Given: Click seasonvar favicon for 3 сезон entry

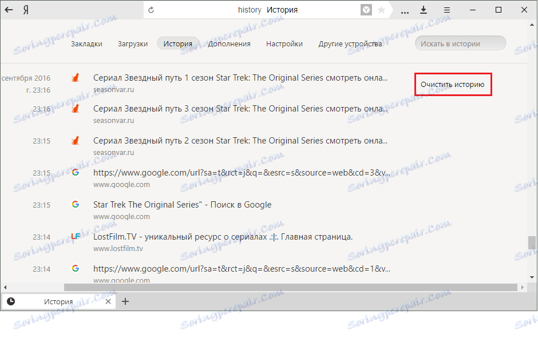Looking at the screenshot, I should coord(76,108).
